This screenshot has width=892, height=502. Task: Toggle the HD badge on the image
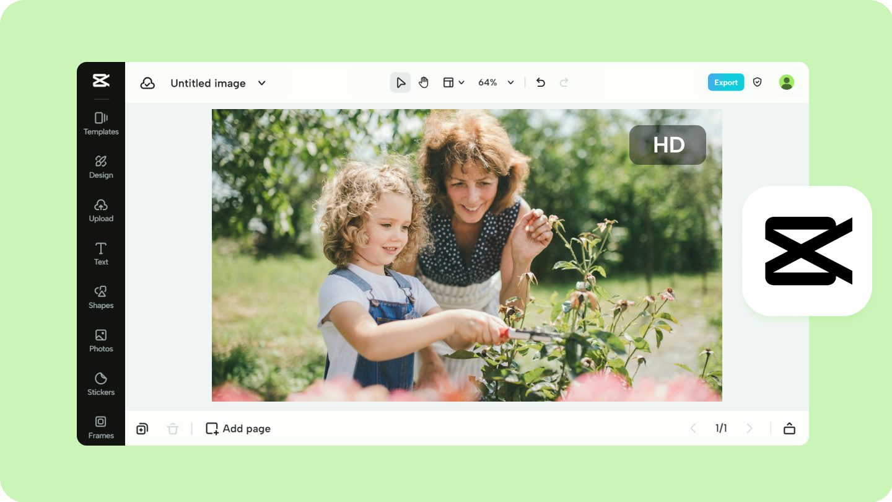pyautogui.click(x=668, y=144)
